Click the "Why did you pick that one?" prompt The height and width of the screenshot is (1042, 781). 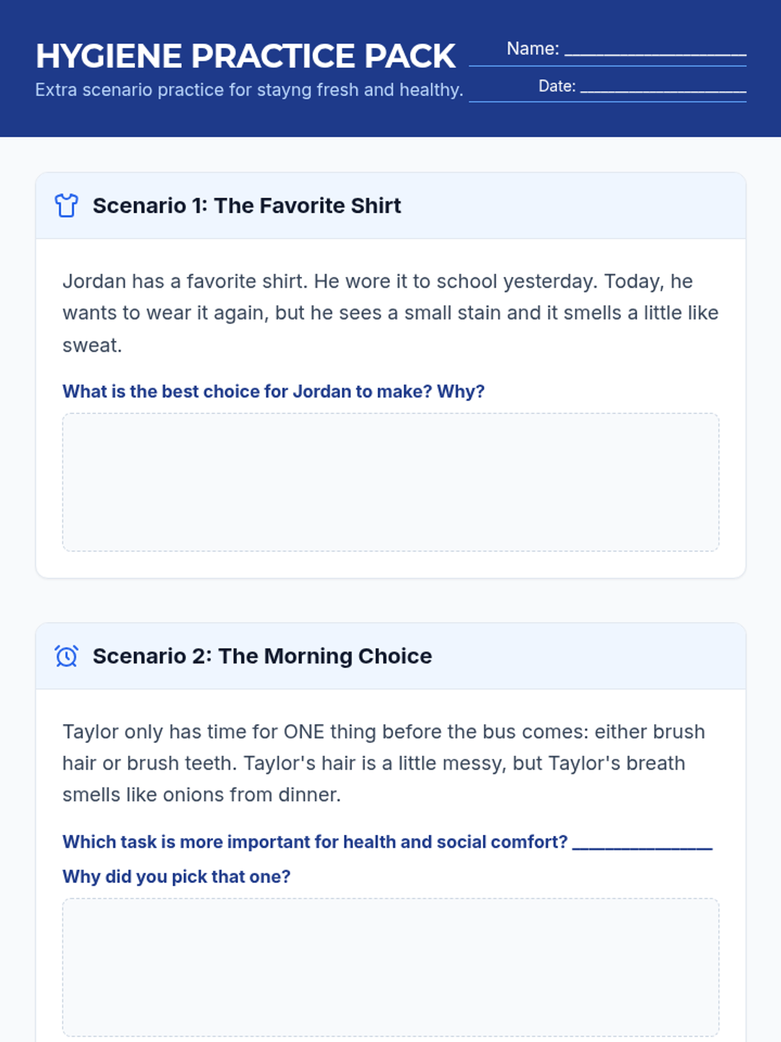[x=176, y=877]
